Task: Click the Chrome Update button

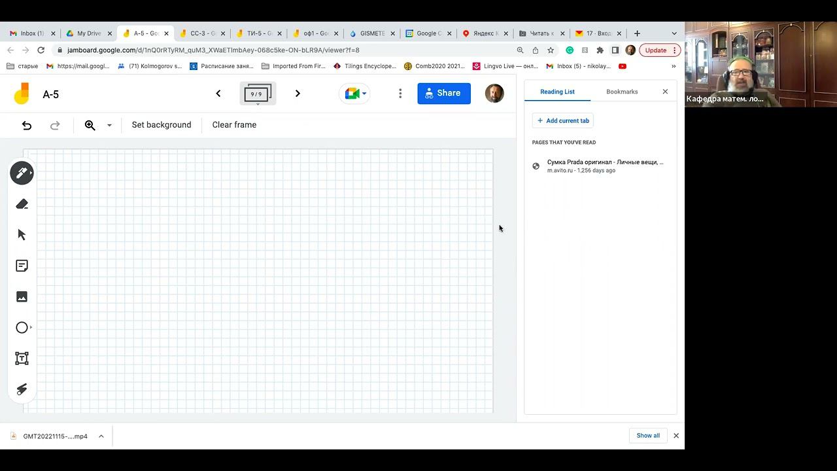Action: (x=660, y=50)
